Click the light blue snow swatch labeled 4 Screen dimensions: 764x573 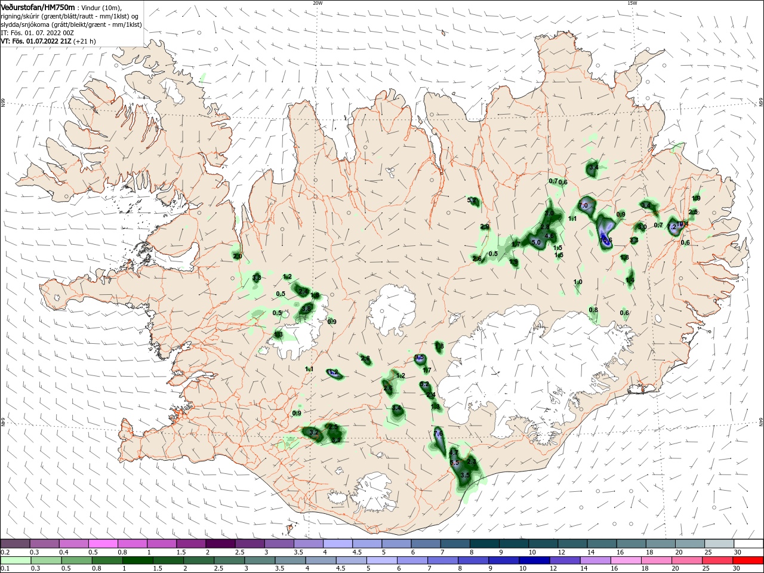[337, 543]
